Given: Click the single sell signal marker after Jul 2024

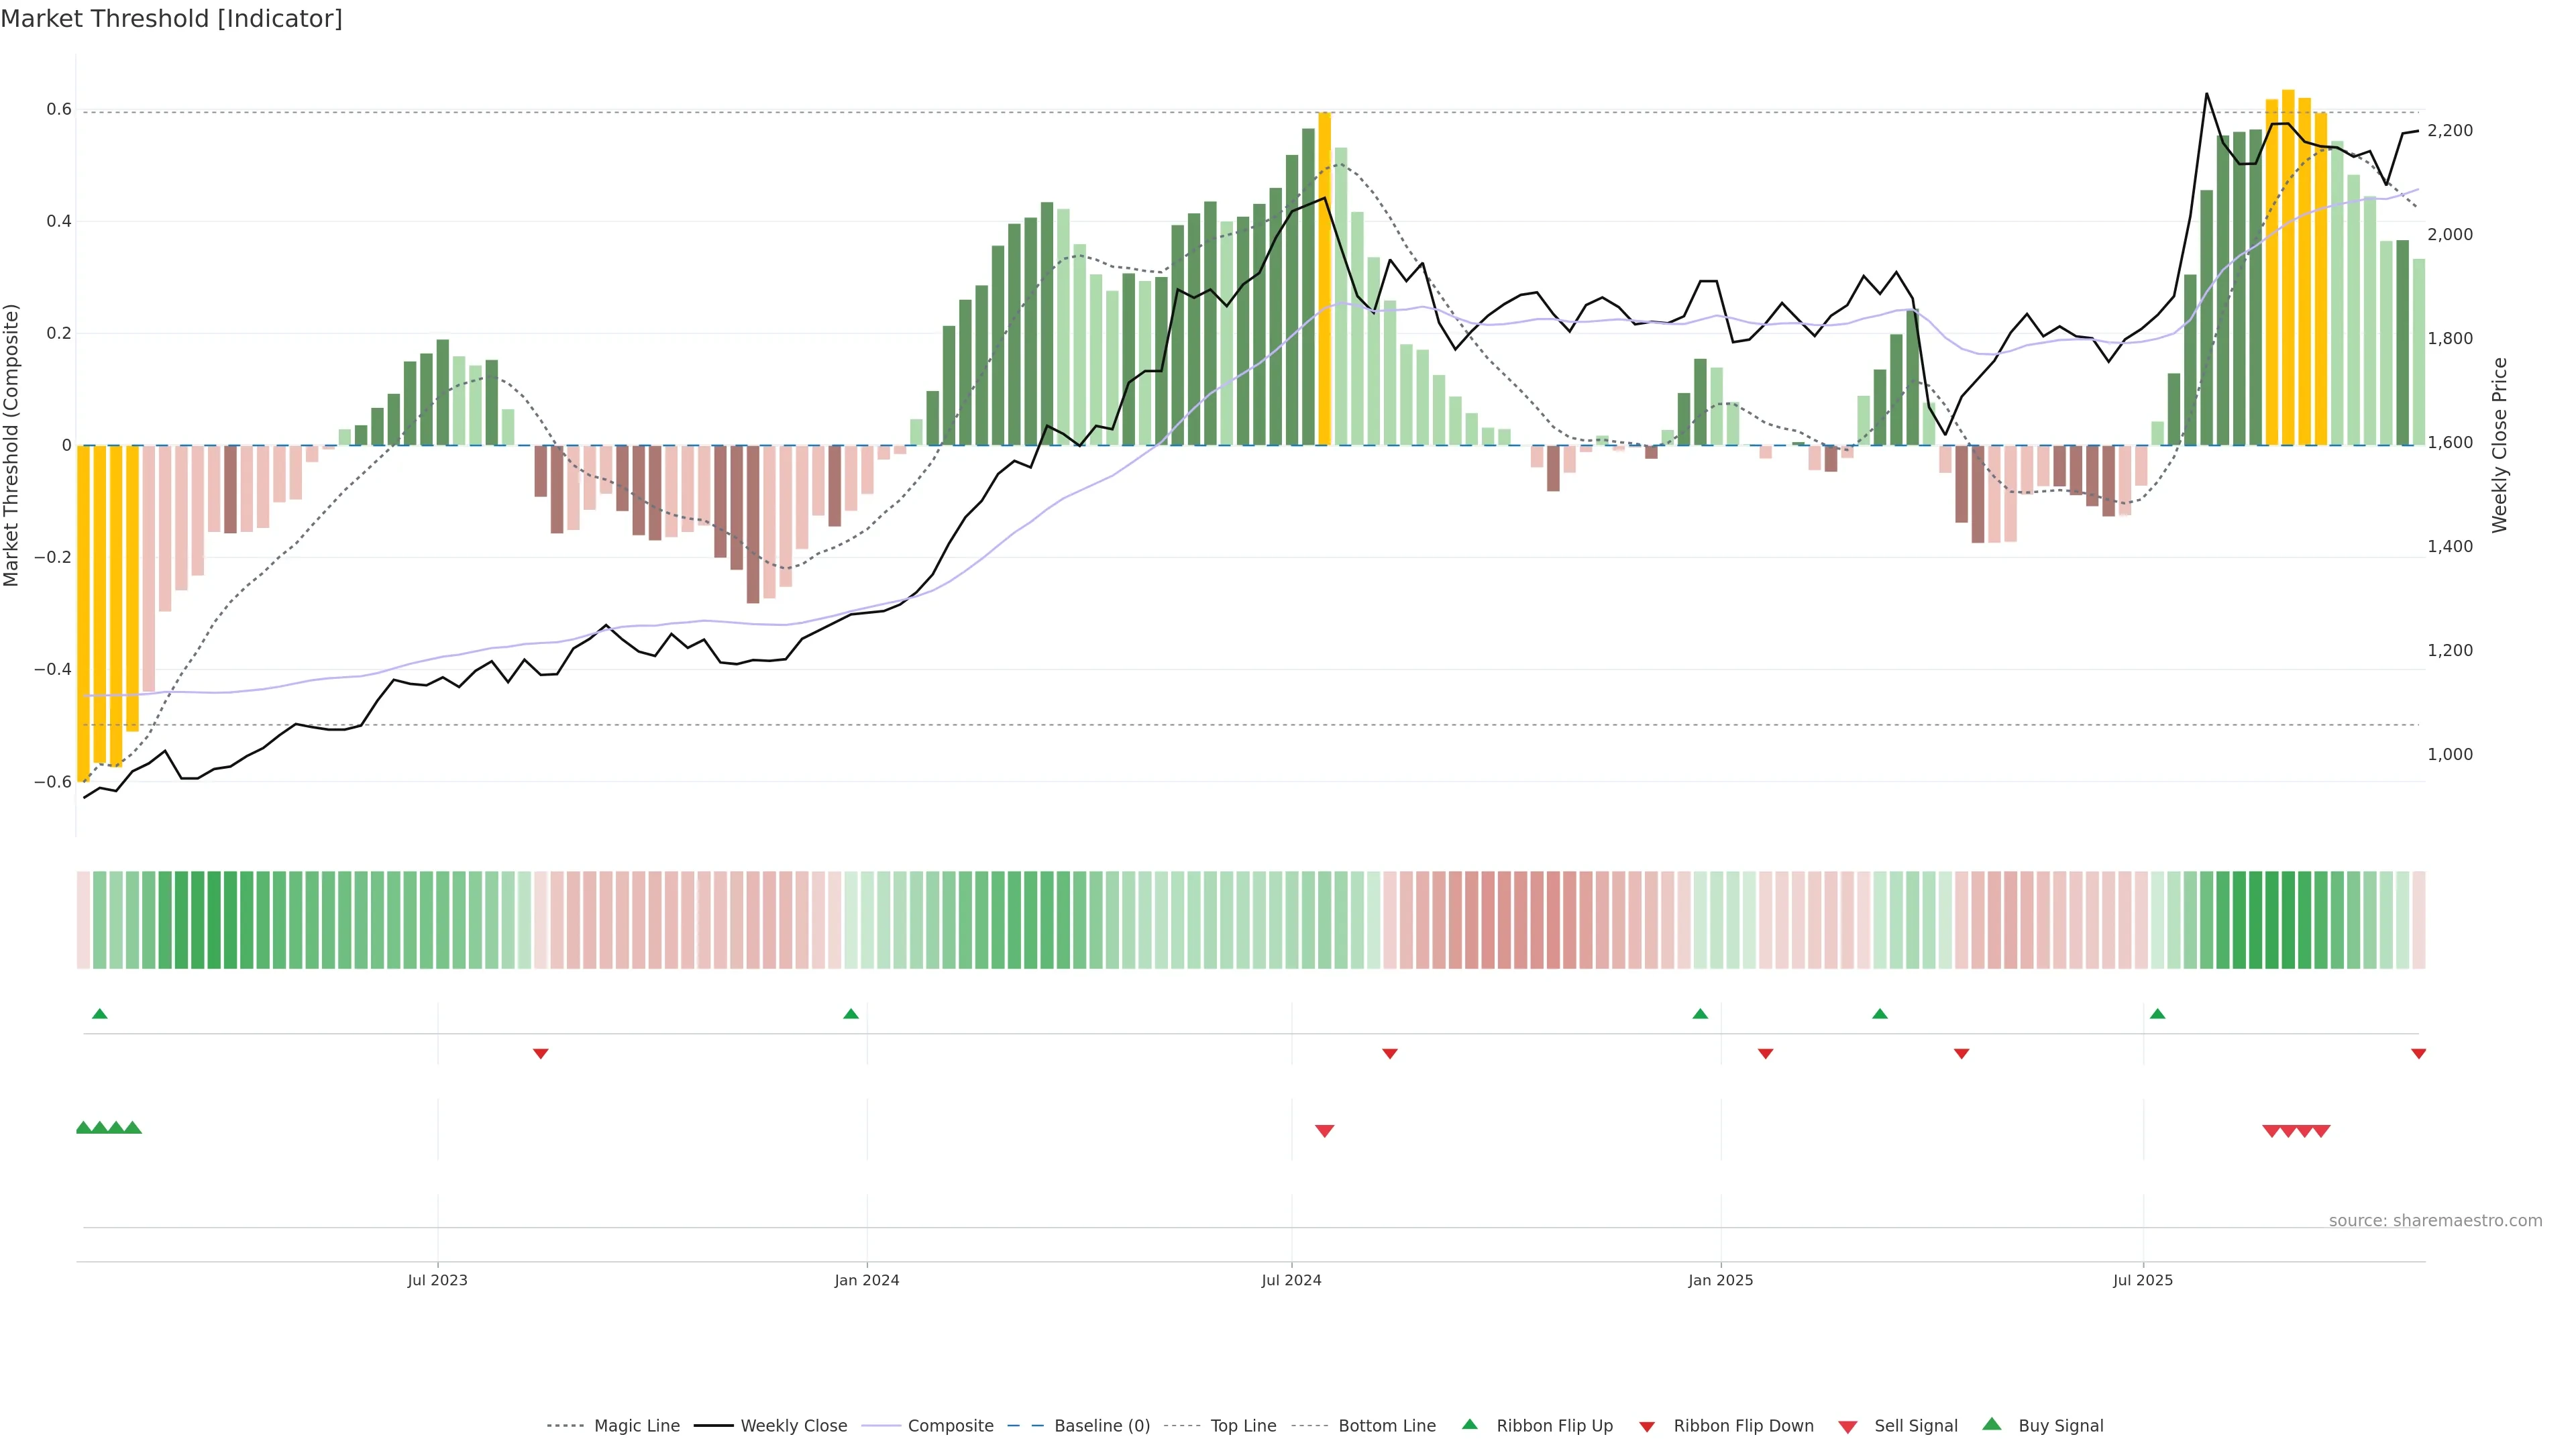Looking at the screenshot, I should pyautogui.click(x=1324, y=1131).
